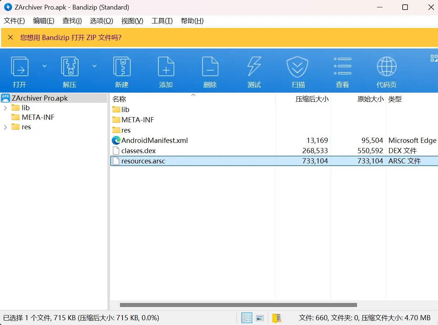
Task: Switch to thumbnail view icon in status bar
Action: coord(260,318)
